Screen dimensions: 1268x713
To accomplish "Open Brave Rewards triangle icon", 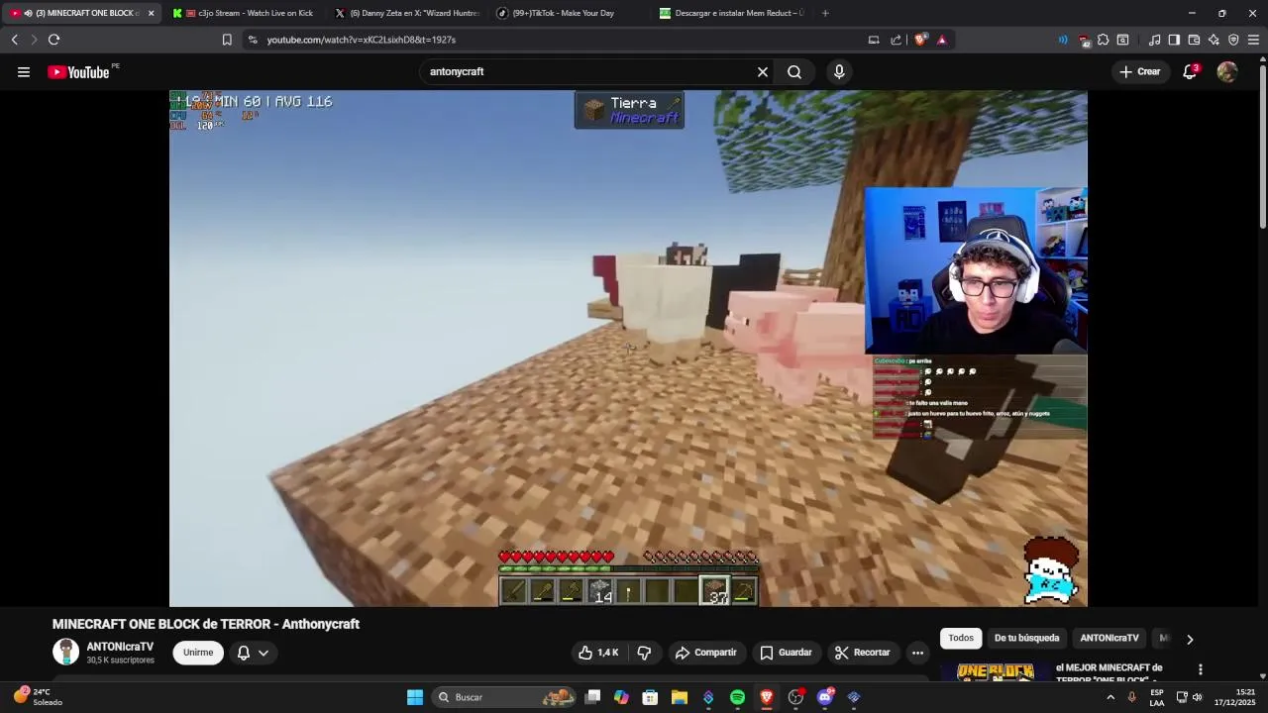I will coord(941,40).
